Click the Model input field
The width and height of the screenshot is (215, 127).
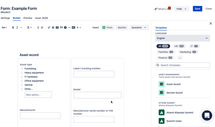pyautogui.click(x=98, y=95)
